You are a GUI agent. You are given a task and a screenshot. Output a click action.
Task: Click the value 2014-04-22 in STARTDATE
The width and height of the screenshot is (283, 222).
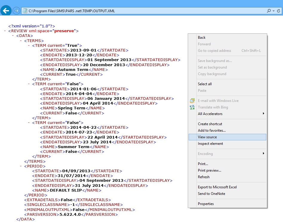pos(83,128)
